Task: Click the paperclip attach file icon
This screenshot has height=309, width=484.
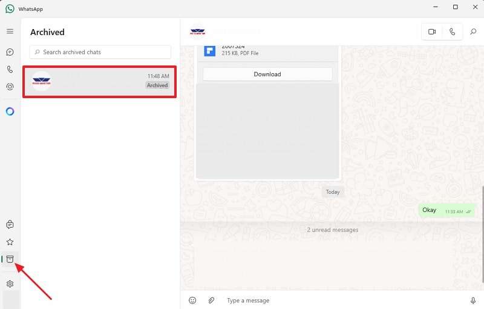Action: pos(211,300)
